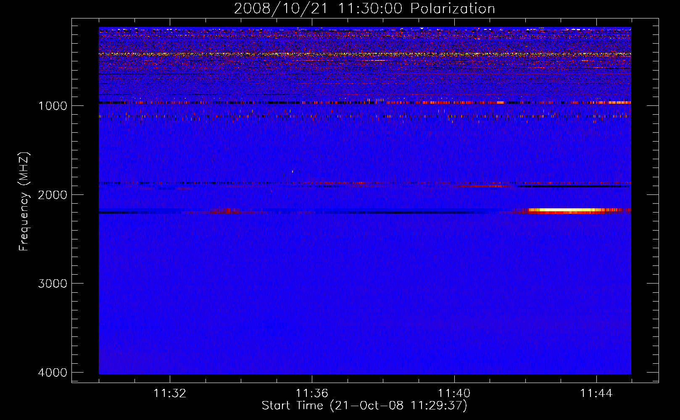Click the plot title '2008/10/21 11:30:00 Polarization'
The width and height of the screenshot is (680, 420).
[364, 9]
